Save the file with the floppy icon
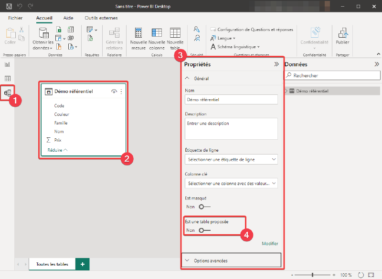Image resolution: width=382 pixels, height=279 pixels. (x=9, y=6)
